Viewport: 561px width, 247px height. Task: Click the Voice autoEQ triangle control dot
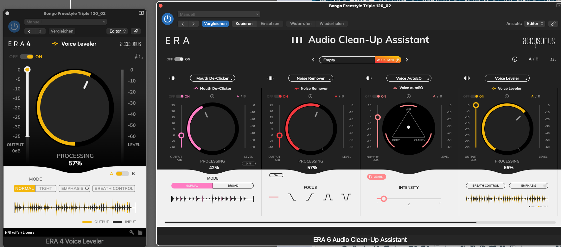(409, 127)
